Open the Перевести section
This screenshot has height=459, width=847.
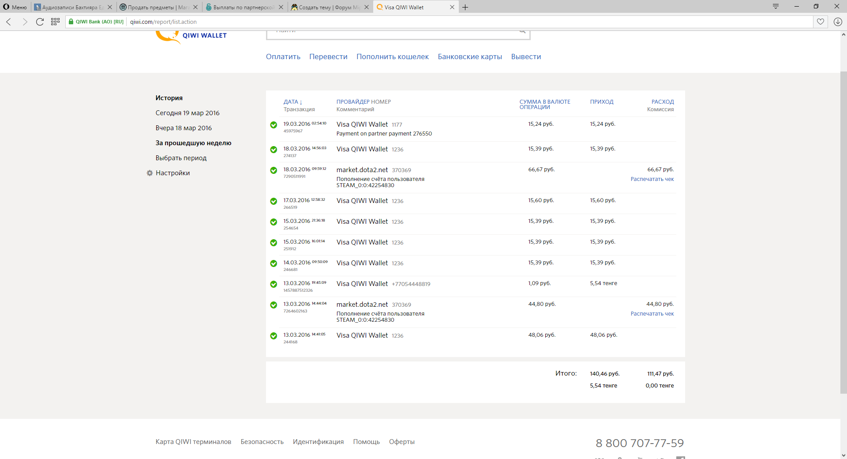tap(328, 56)
